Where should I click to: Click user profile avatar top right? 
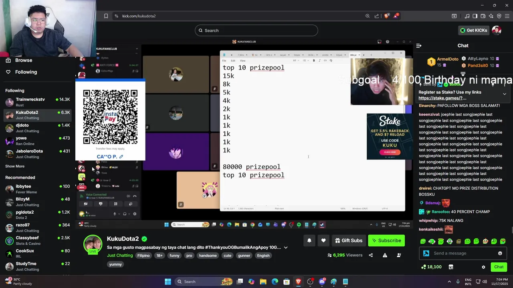pos(497,30)
